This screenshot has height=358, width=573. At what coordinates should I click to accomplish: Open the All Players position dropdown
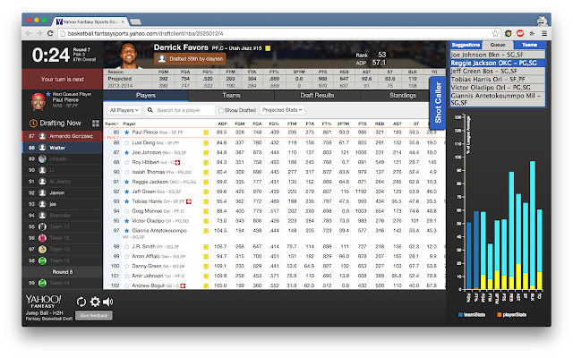[124, 110]
